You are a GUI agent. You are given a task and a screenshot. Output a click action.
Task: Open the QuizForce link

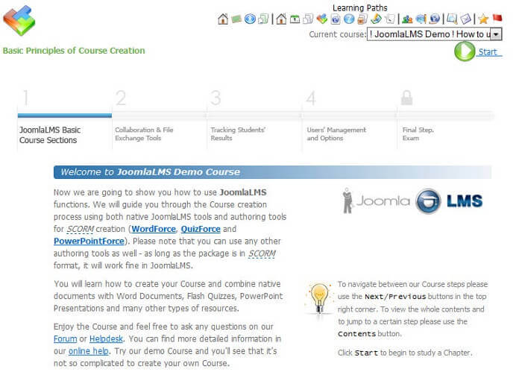[x=201, y=229]
